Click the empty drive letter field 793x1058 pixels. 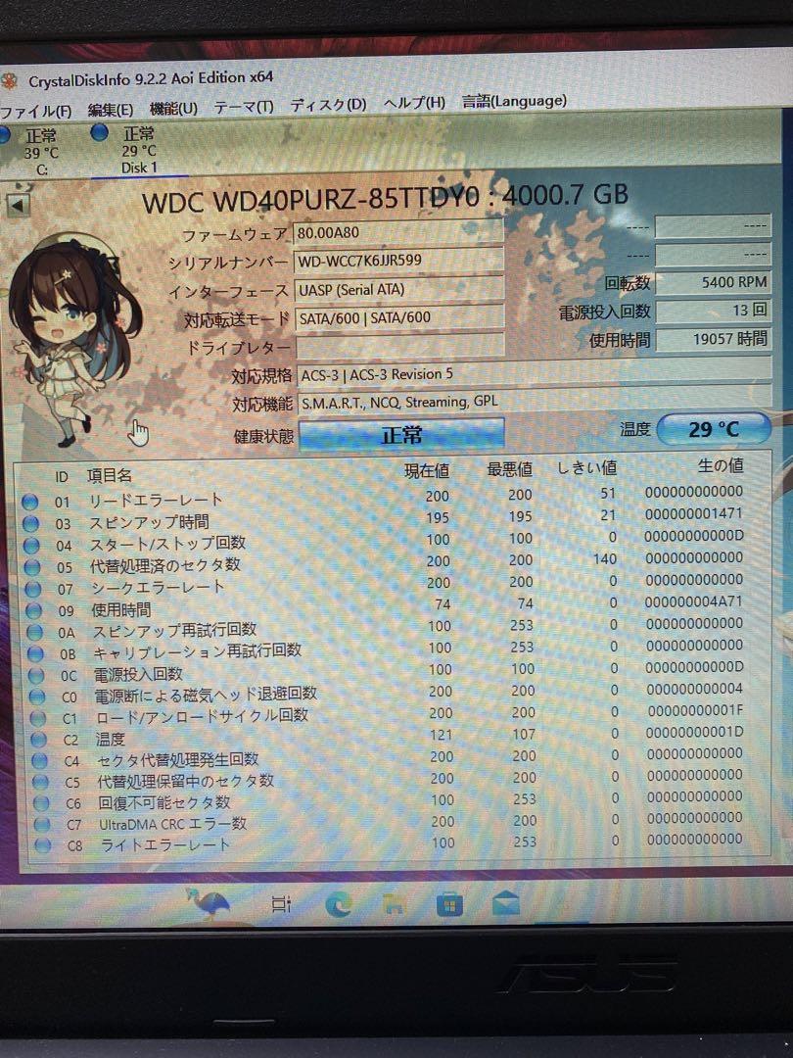pyautogui.click(x=399, y=346)
